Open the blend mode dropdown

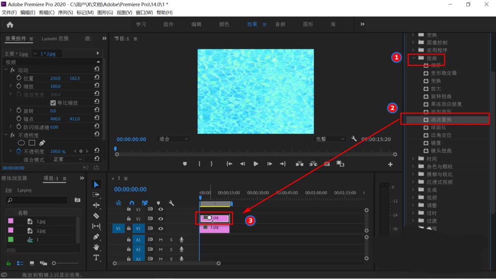click(67, 160)
